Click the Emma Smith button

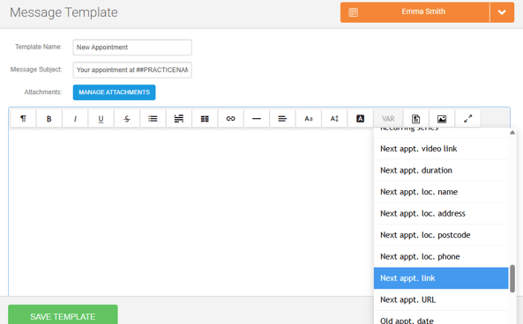click(x=415, y=12)
